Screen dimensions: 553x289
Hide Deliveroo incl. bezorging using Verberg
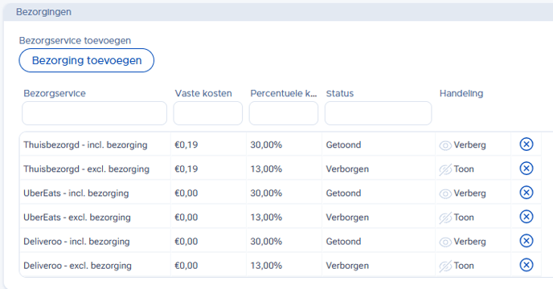pyautogui.click(x=463, y=242)
